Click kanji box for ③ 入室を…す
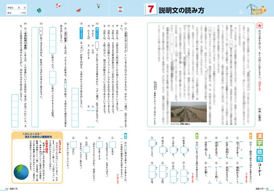274x193 pixels. pyautogui.click(x=173, y=150)
